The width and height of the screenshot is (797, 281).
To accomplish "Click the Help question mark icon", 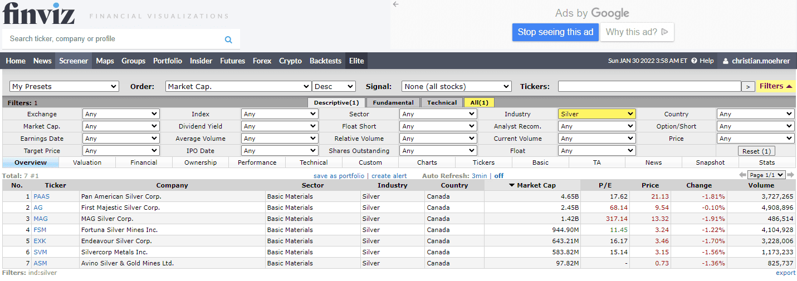I will point(694,61).
